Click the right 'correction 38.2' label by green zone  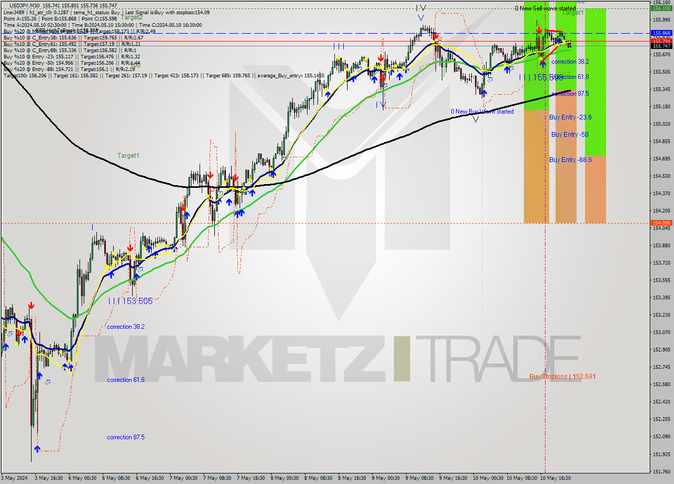coord(570,62)
